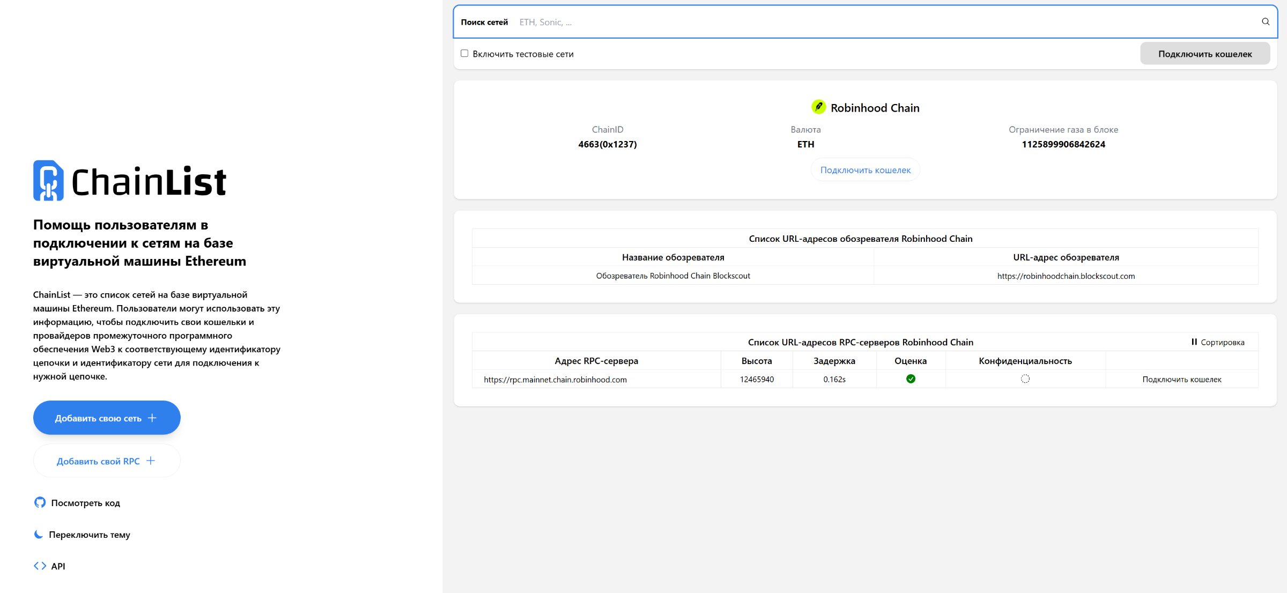Click the block height value 12465940
1287x593 pixels.
(757, 379)
